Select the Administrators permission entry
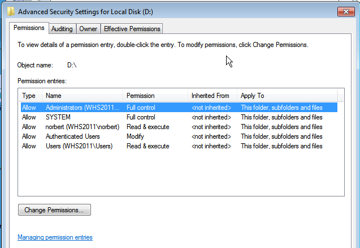The image size is (360, 248). (179, 108)
